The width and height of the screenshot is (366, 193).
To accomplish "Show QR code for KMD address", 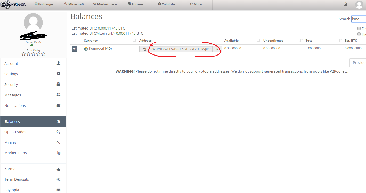I will (x=217, y=49).
